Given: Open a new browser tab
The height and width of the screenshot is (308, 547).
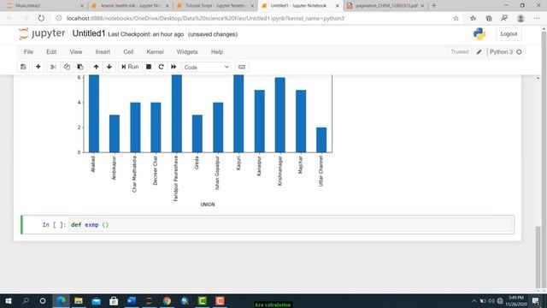Looking at the screenshot, I should click(x=433, y=6).
